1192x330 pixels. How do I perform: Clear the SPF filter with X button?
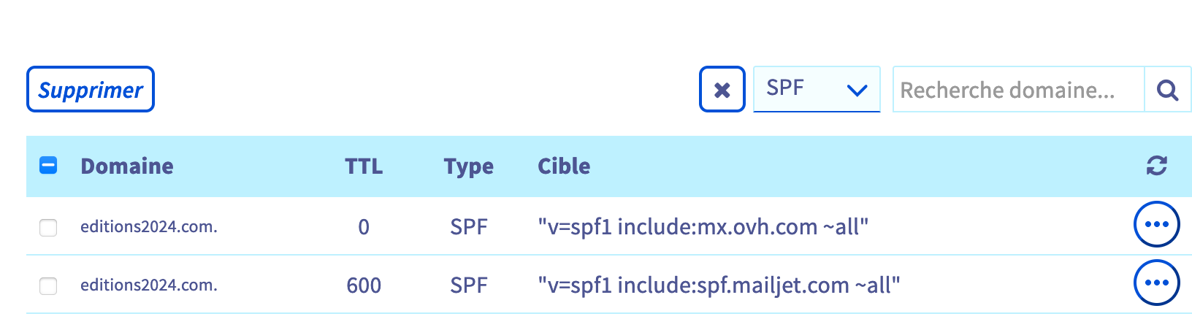tap(722, 90)
